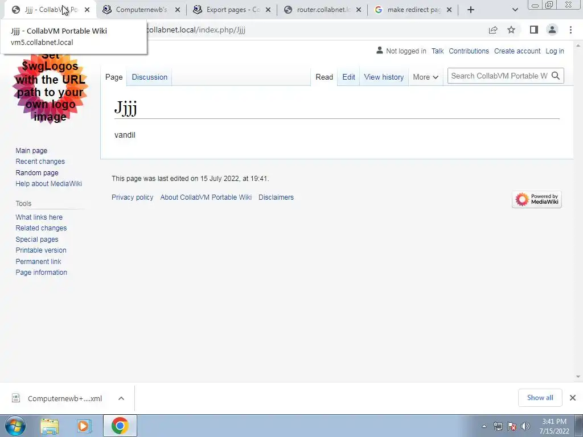This screenshot has width=583, height=437.
Task: Click the Action Center flag icon
Action: click(512, 426)
